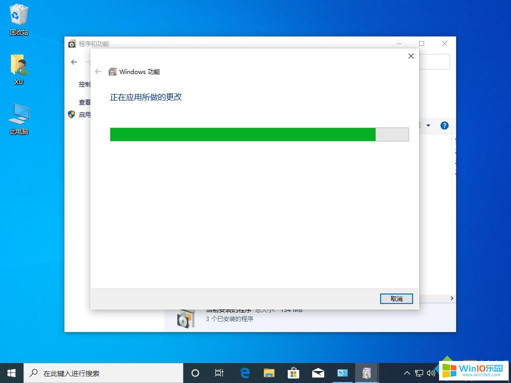Click the Help question mark icon
511x383 pixels.
(444, 125)
